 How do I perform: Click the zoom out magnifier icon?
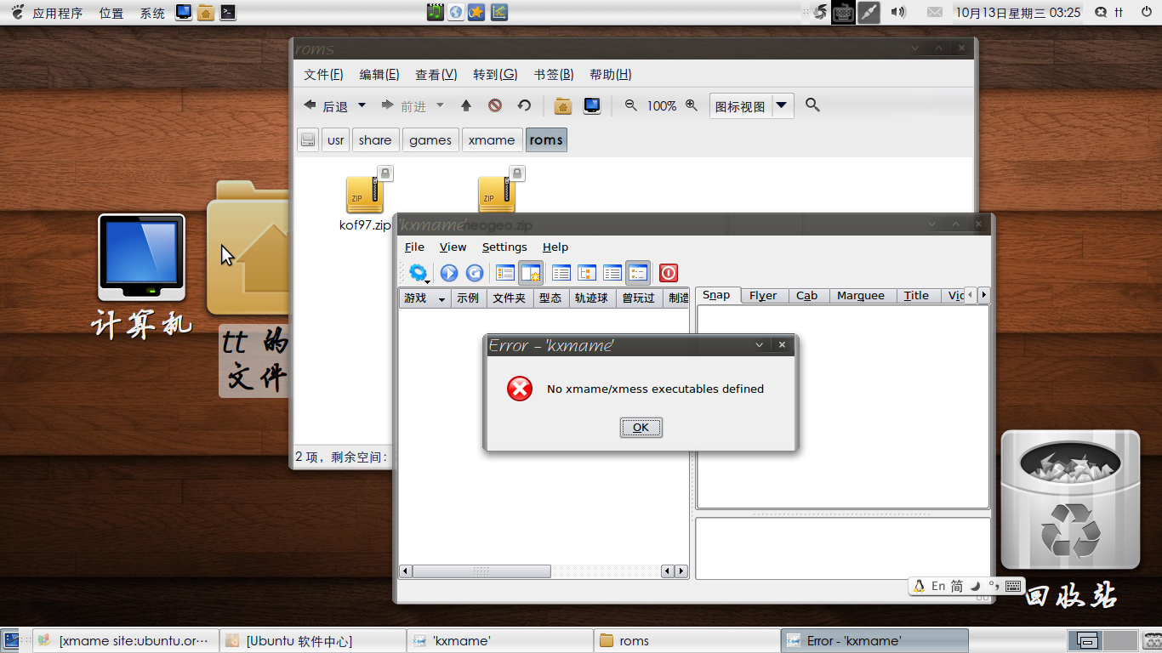tap(631, 105)
